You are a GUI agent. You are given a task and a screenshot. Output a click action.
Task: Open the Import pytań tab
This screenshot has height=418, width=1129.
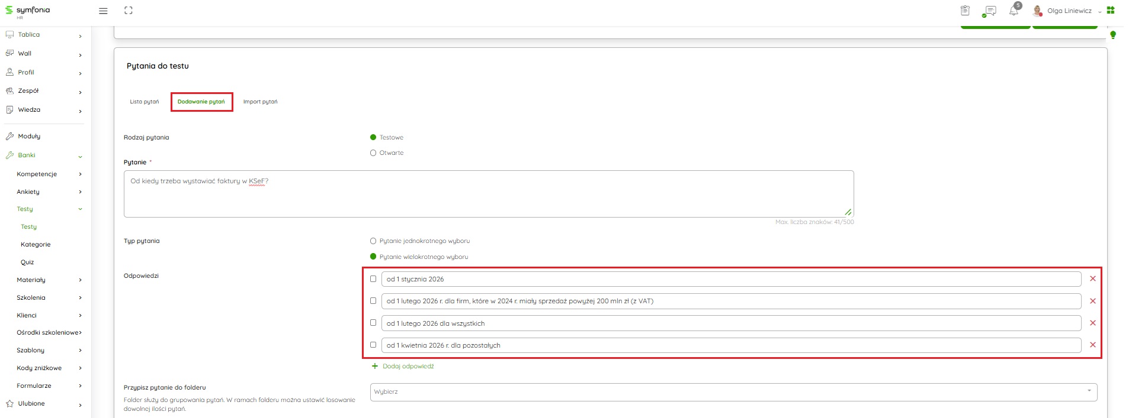click(x=260, y=102)
